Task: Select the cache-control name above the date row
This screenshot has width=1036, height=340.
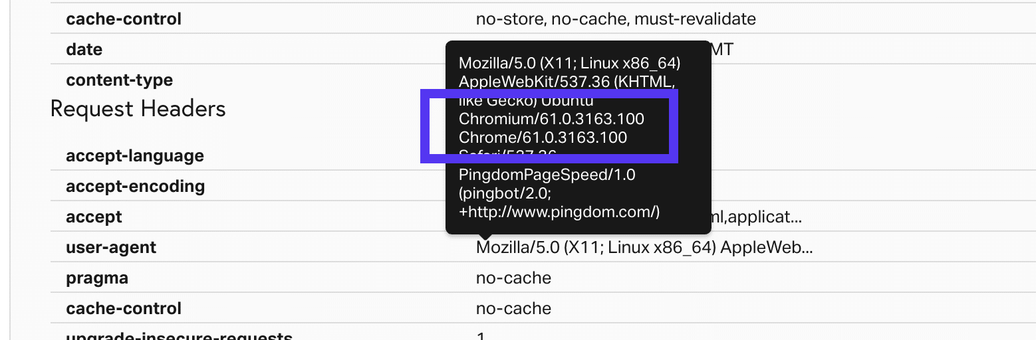Action: [124, 19]
